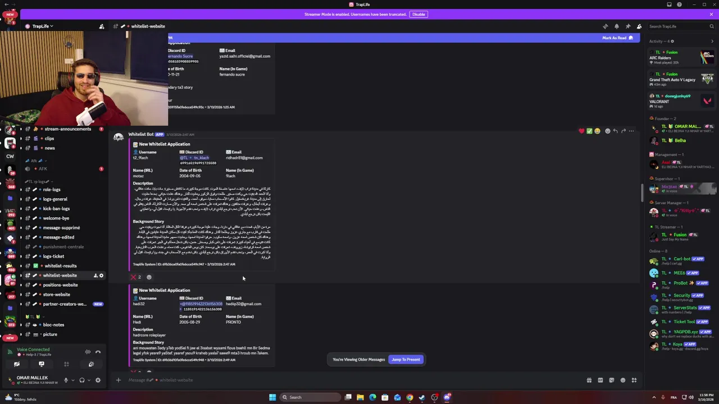Open the TrapLife server dropdown menu
Viewport: 719px width, 404px height.
coord(43,26)
